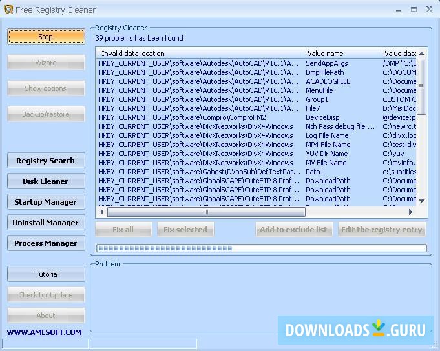This screenshot has height=351, width=440.
Task: Click Edit the registry entry
Action: (x=382, y=230)
